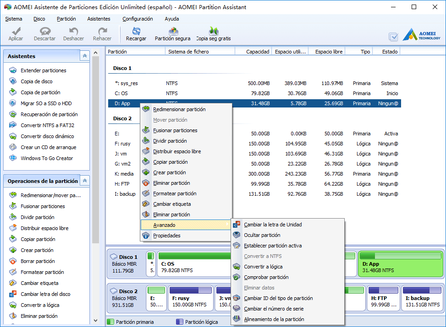Open the Partición menu
Viewport: 446px width, 327px height.
66,19
